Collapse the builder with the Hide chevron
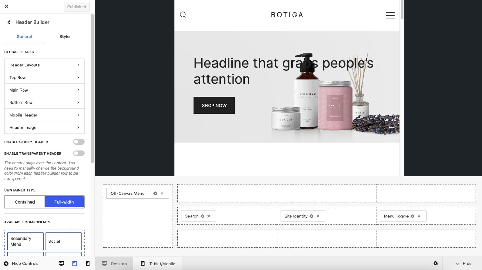 pos(462,263)
